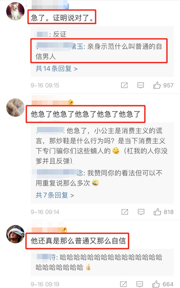
Task: Select the comment 他还真是那么普通又那么自信
Action: (x=78, y=241)
